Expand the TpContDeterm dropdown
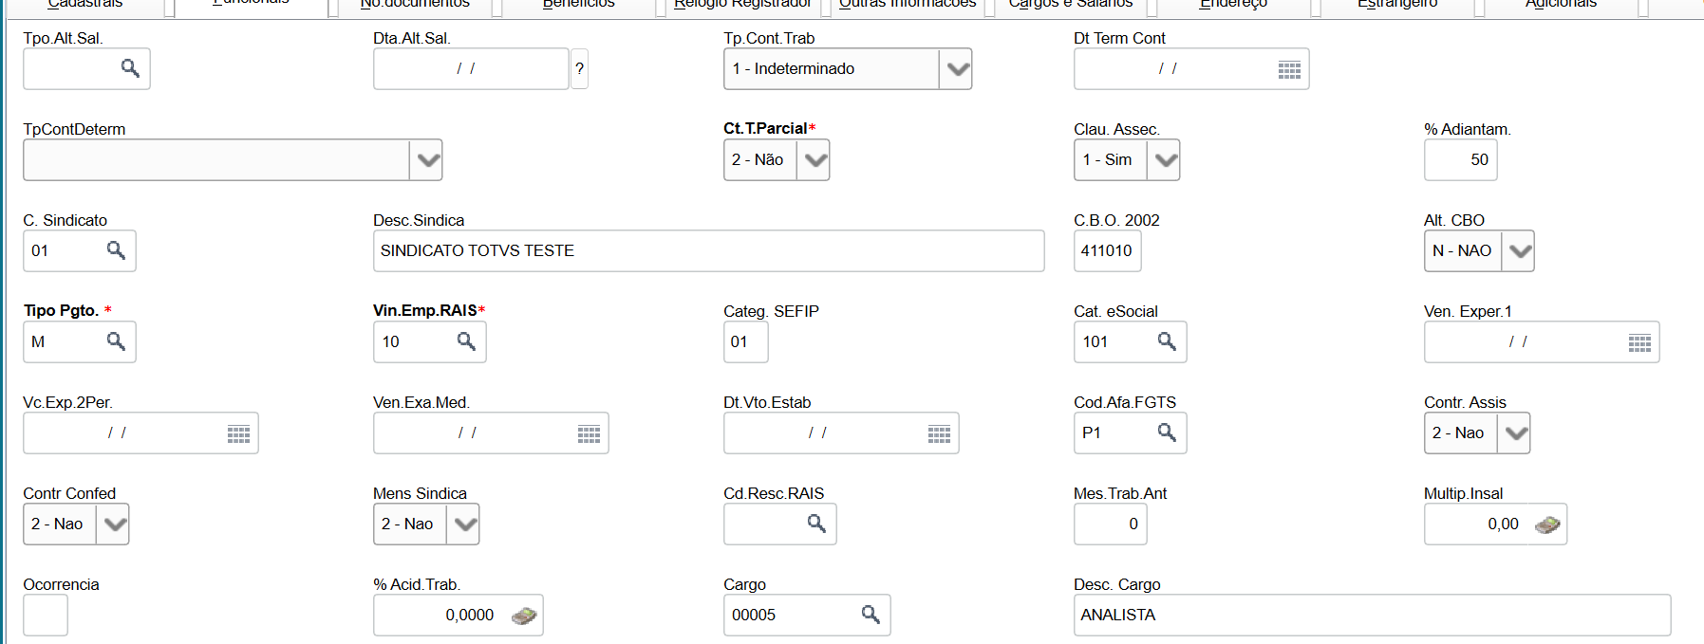Screen dimensions: 1704x644 [427, 160]
